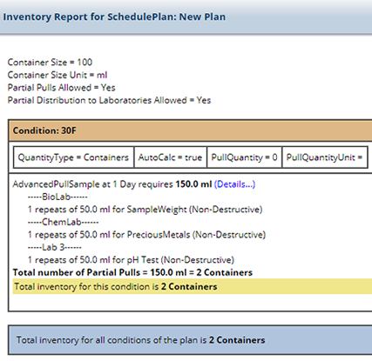
Task: Click the PullQuantityUnit cell
Action: coord(325,157)
